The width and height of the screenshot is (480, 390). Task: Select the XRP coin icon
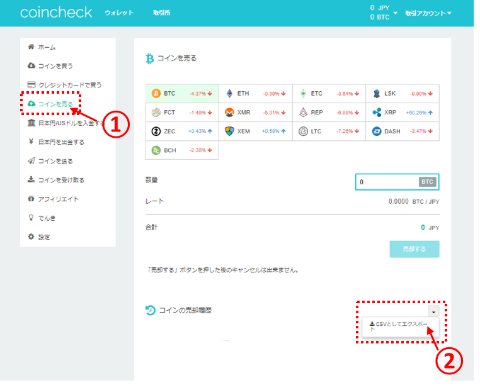click(377, 112)
